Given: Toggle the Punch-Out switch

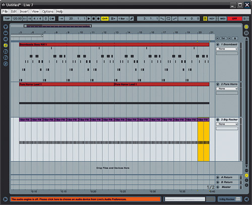Looking at the screenshot, I should point(175,19).
